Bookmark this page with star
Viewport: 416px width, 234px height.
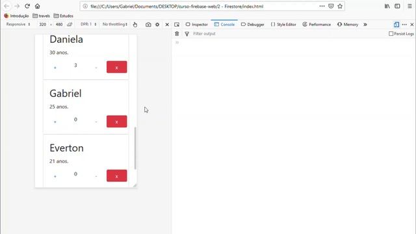point(340,6)
